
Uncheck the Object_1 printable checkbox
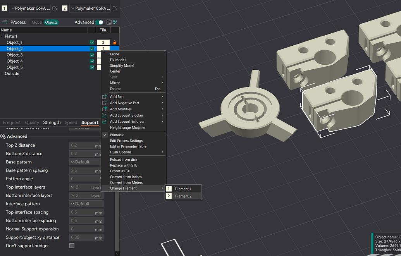pos(92,43)
